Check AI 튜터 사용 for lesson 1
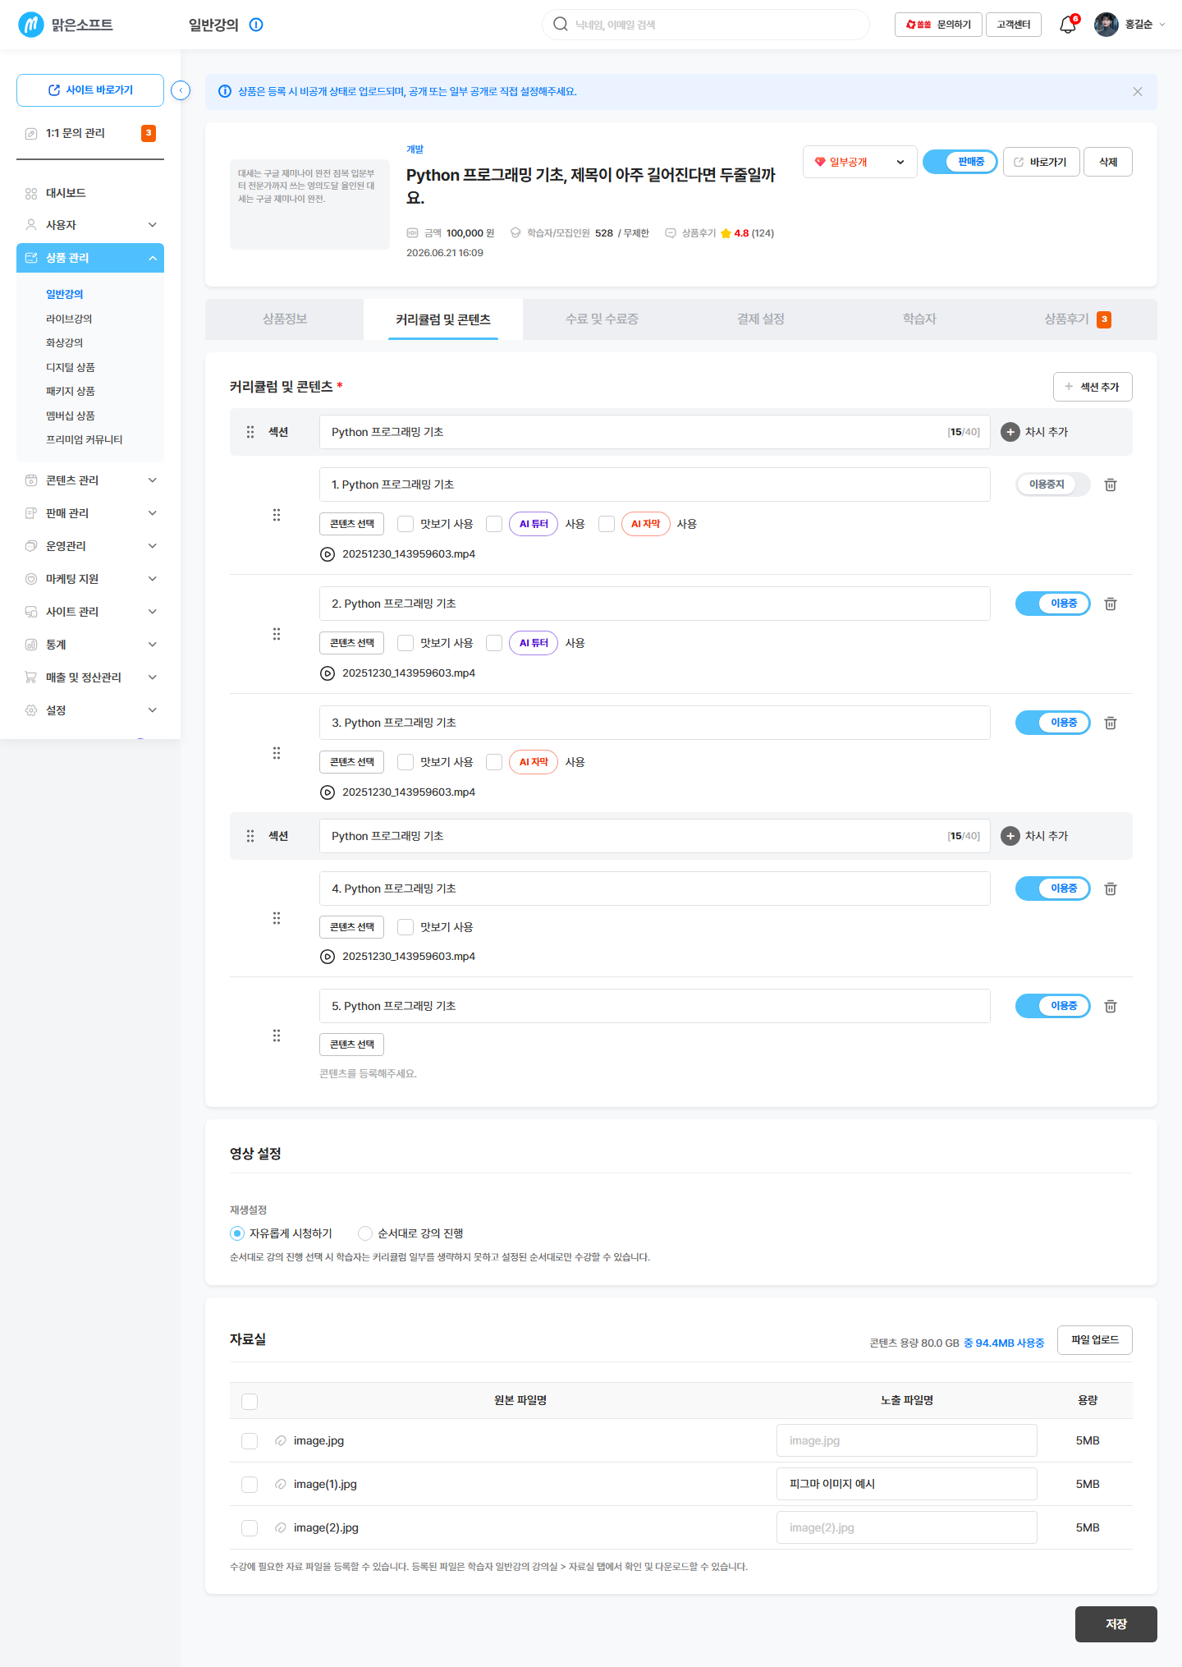The width and height of the screenshot is (1182, 1667). point(494,524)
